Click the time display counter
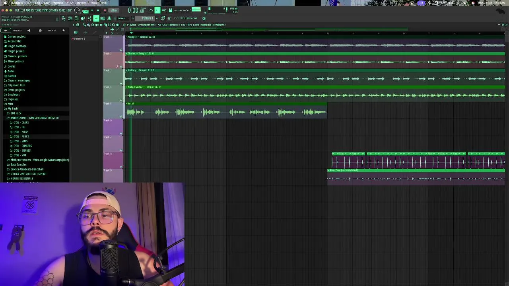The height and width of the screenshot is (286, 509). (x=136, y=10)
